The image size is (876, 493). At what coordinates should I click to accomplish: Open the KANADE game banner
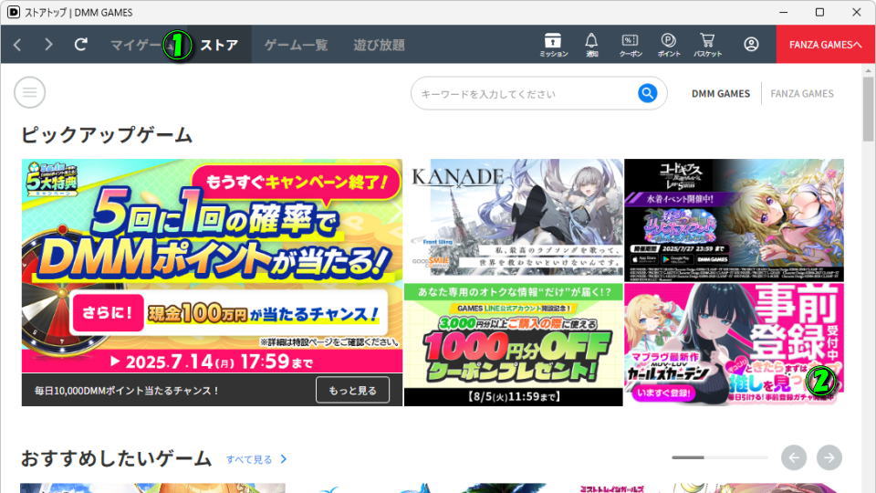[x=514, y=220]
